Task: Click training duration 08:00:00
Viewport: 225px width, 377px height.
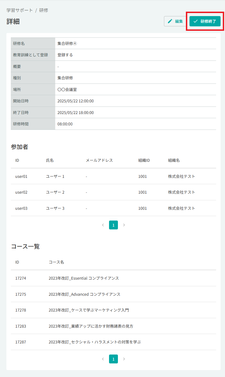Action: pyautogui.click(x=65, y=124)
